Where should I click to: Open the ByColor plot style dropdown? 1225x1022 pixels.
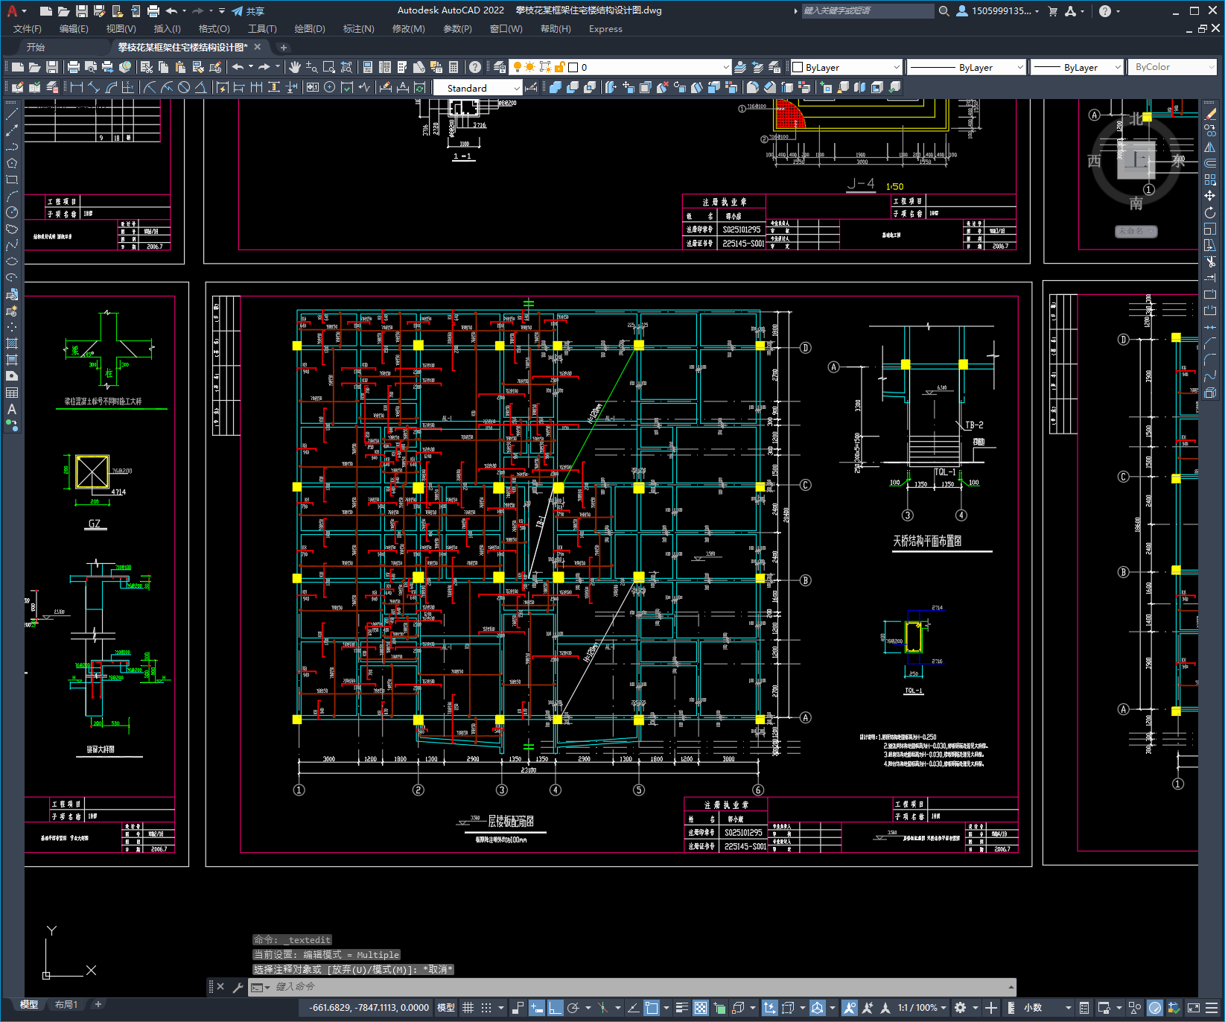click(1171, 67)
